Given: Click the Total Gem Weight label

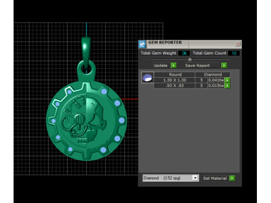Looking at the screenshot, I should click(159, 53).
